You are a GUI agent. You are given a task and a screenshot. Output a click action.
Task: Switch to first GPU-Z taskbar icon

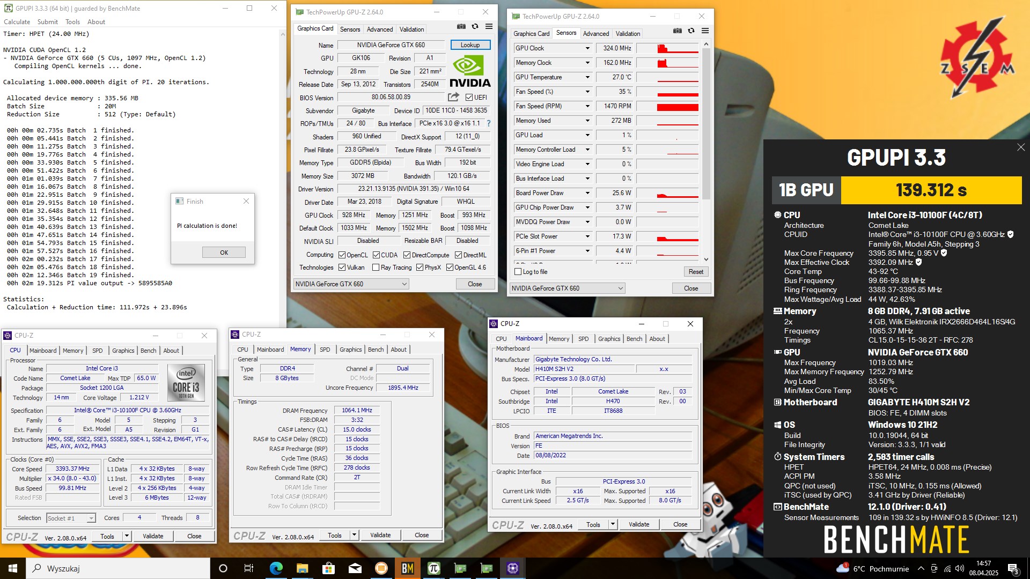pyautogui.click(x=460, y=568)
